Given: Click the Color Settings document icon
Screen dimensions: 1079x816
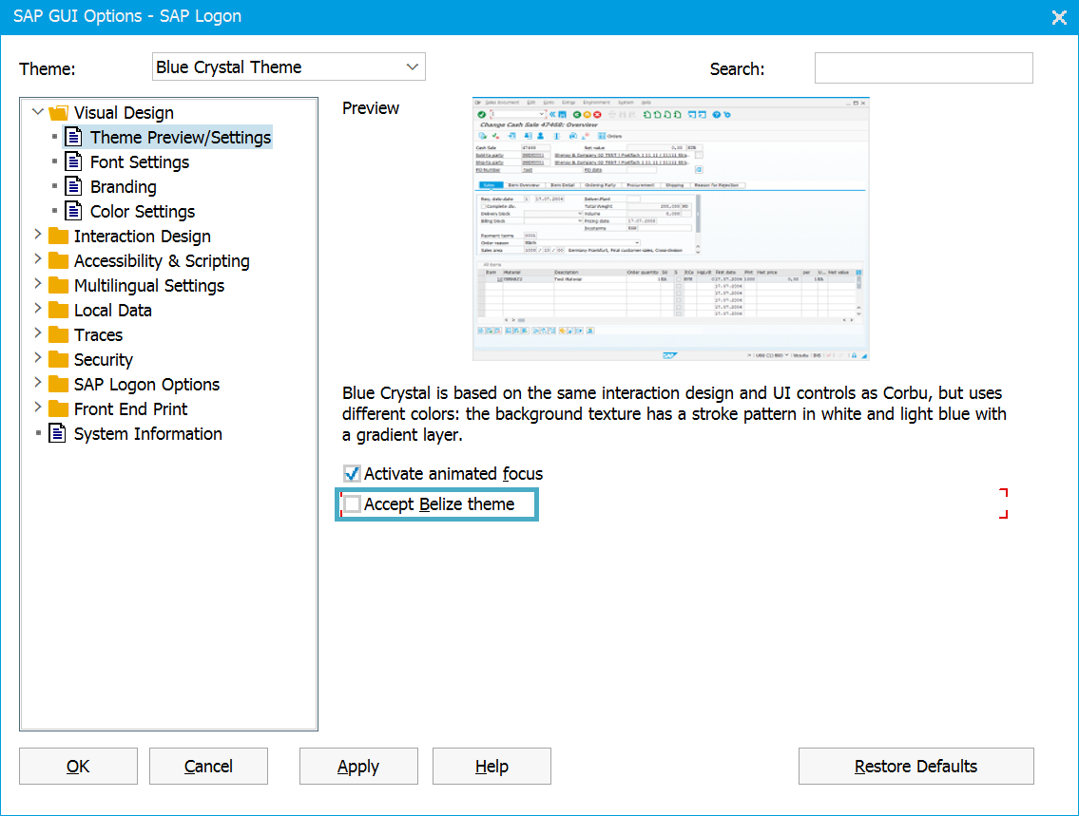Looking at the screenshot, I should pos(73,211).
